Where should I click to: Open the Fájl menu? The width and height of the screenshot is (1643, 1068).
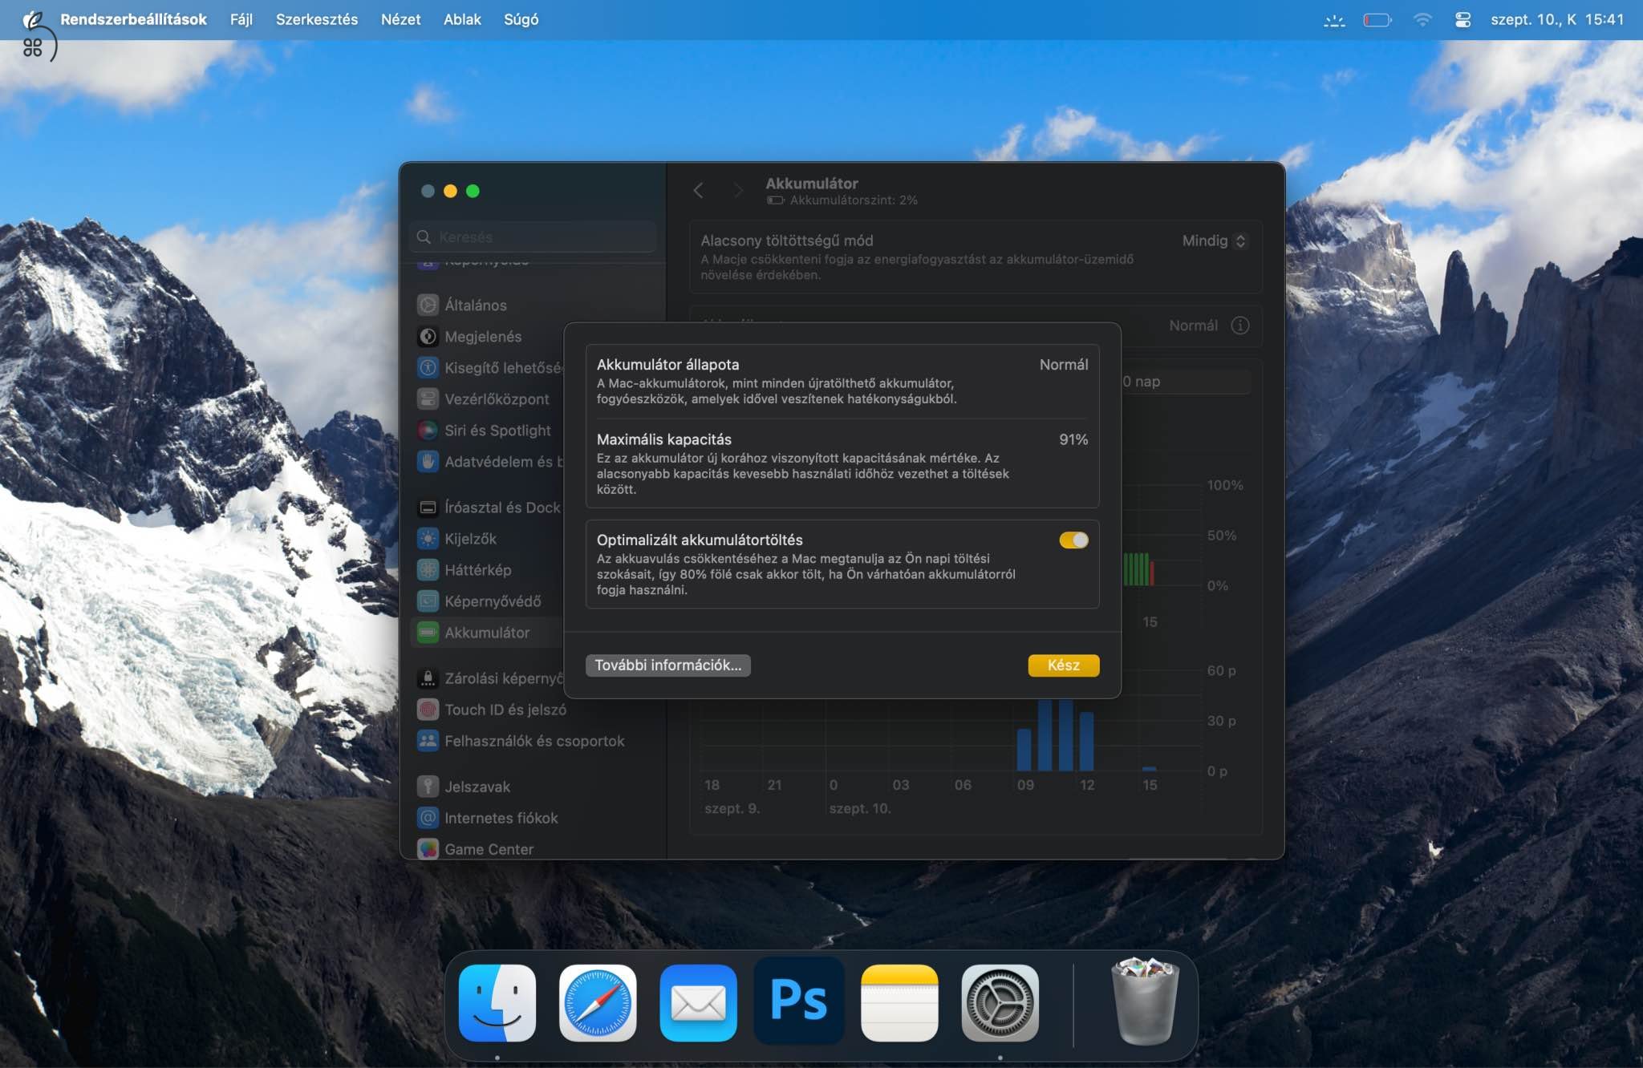[x=241, y=19]
